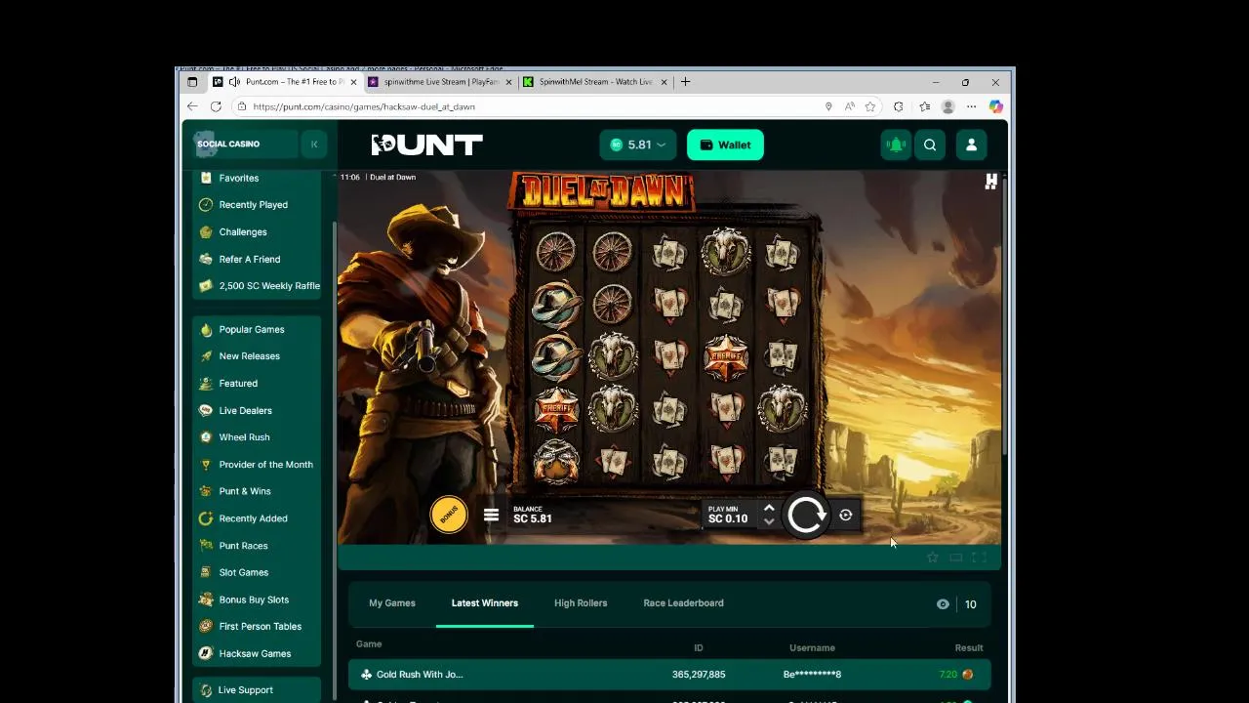Bookmark this page with star icon
1249x703 pixels.
(x=869, y=106)
